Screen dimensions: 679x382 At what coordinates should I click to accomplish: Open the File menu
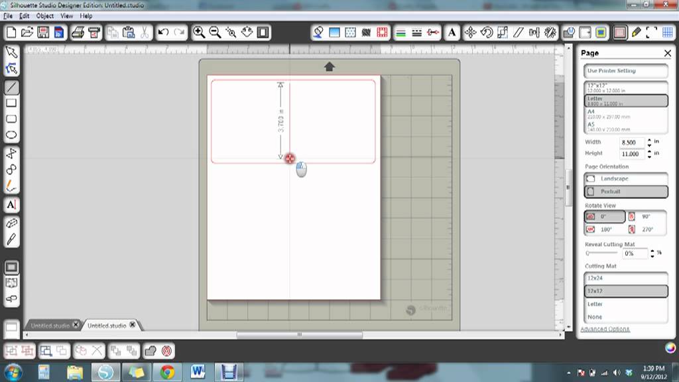tap(8, 16)
